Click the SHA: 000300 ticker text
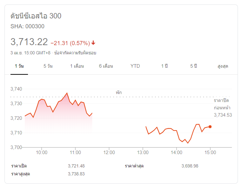Screen dimensions: 243x190 click(27, 26)
